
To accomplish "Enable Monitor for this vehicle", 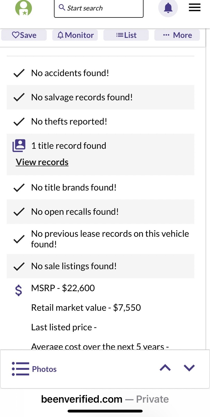I will tap(75, 35).
